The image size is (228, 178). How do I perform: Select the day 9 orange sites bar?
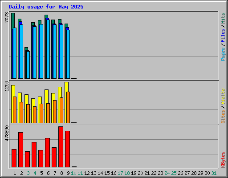click(x=68, y=107)
